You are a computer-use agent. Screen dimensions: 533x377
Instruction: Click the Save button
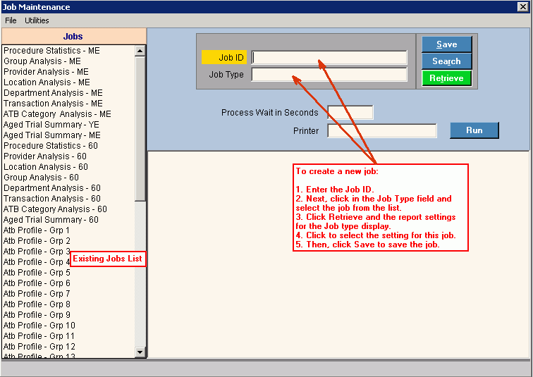pos(446,44)
